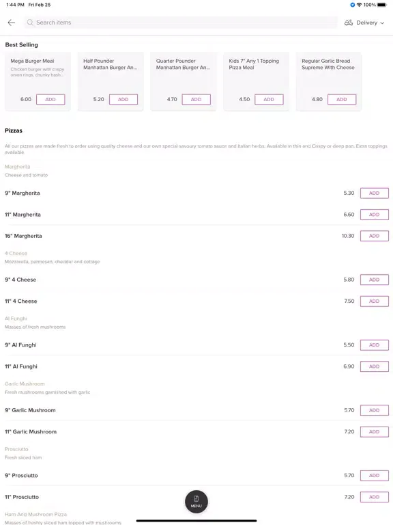Screen dimensions: 393x525
Task: Tap the Wi-Fi status icon
Action: point(360,5)
